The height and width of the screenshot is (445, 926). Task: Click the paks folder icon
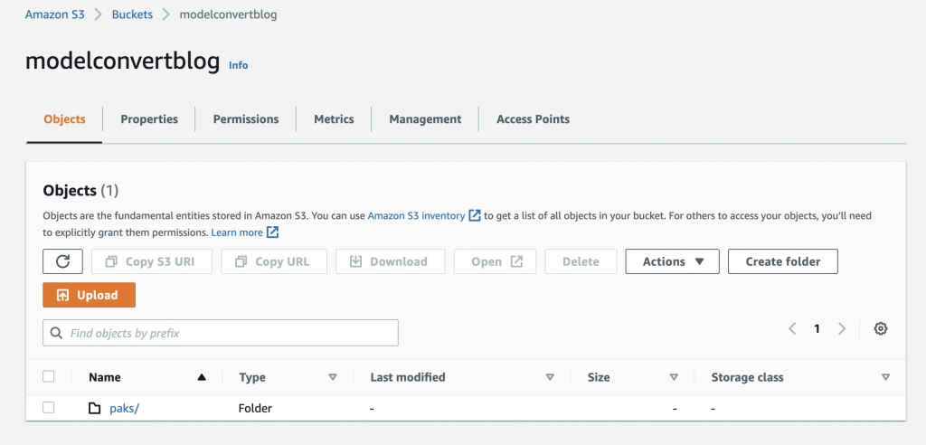point(95,408)
